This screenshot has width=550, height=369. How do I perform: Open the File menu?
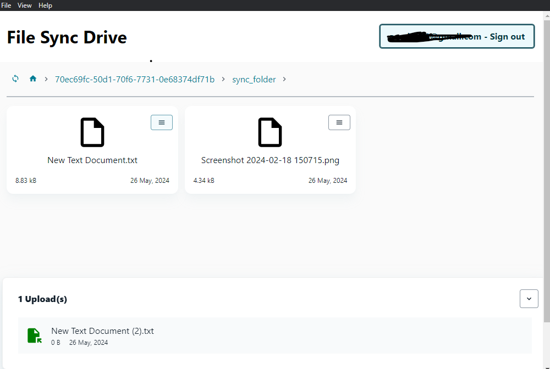tap(6, 5)
